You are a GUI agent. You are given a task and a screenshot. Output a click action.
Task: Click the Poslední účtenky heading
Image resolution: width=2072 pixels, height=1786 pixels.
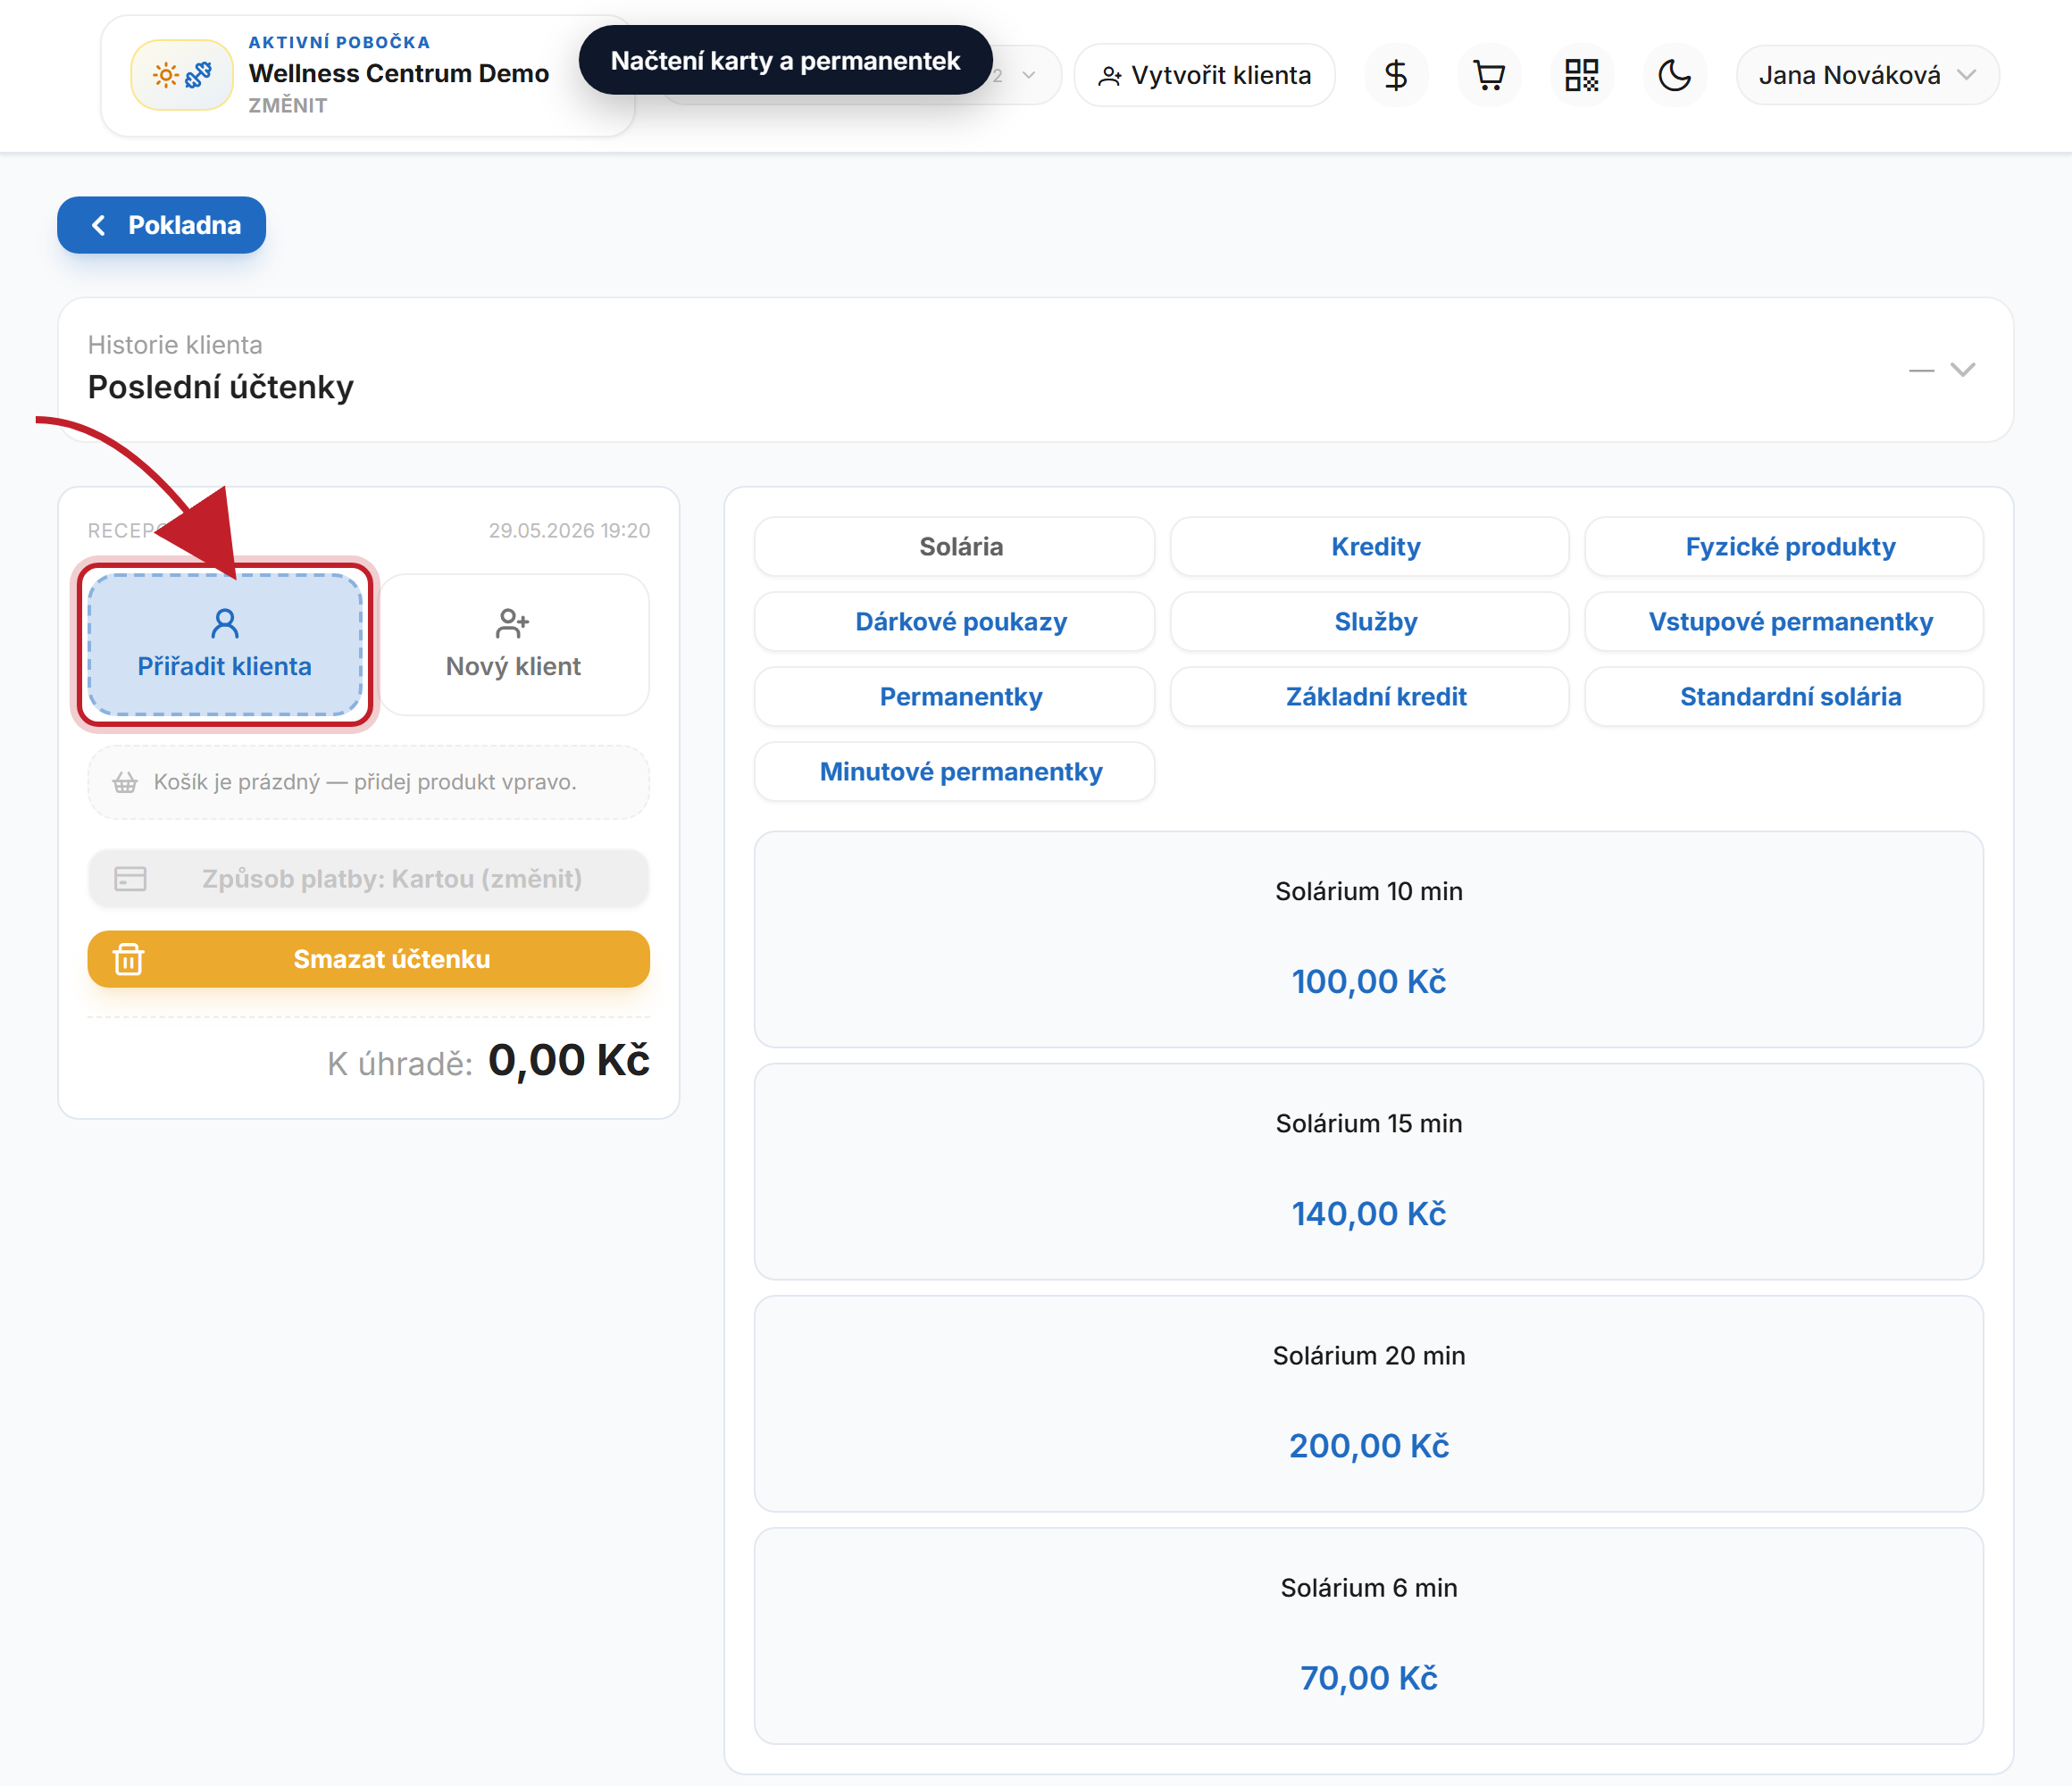[221, 388]
